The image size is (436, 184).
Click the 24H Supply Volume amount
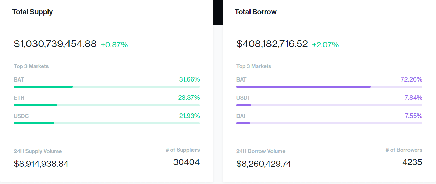click(41, 164)
